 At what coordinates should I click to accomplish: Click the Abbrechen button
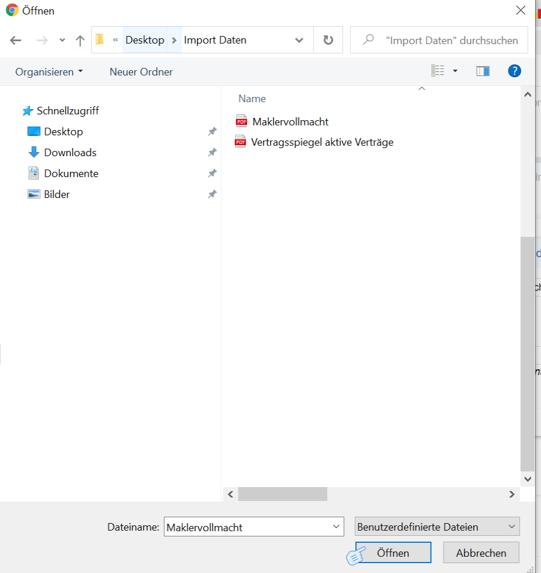pyautogui.click(x=481, y=553)
